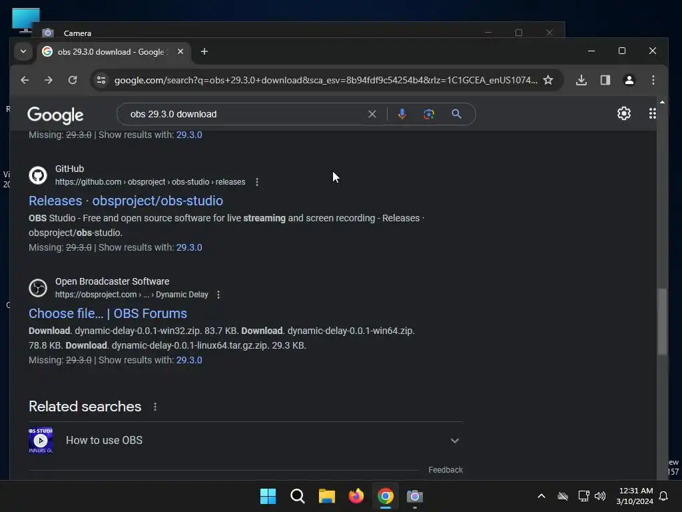Open more options for GitHub result

[x=257, y=182]
